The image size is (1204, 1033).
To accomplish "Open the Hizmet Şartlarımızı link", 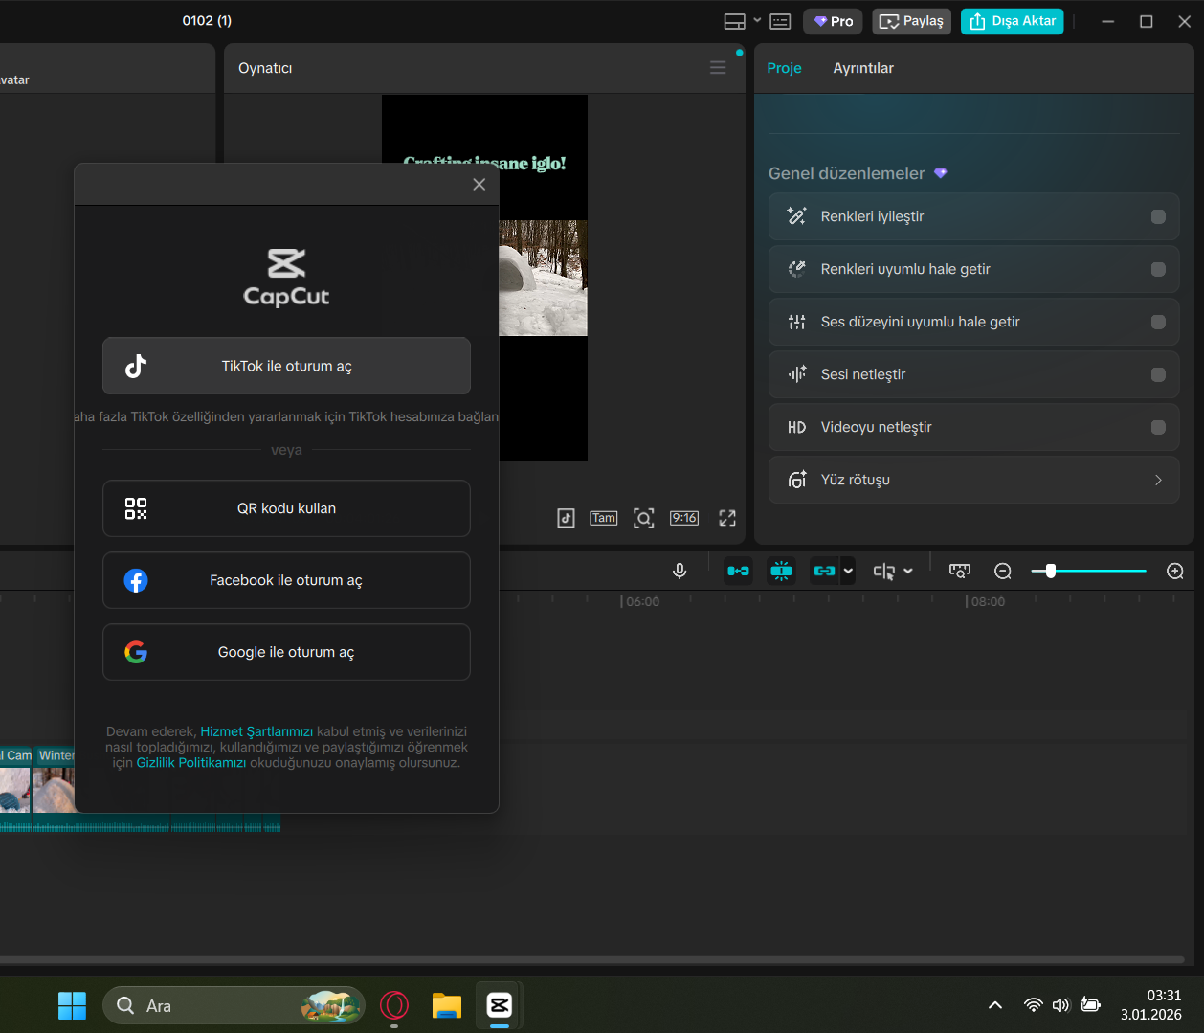I will pos(256,731).
